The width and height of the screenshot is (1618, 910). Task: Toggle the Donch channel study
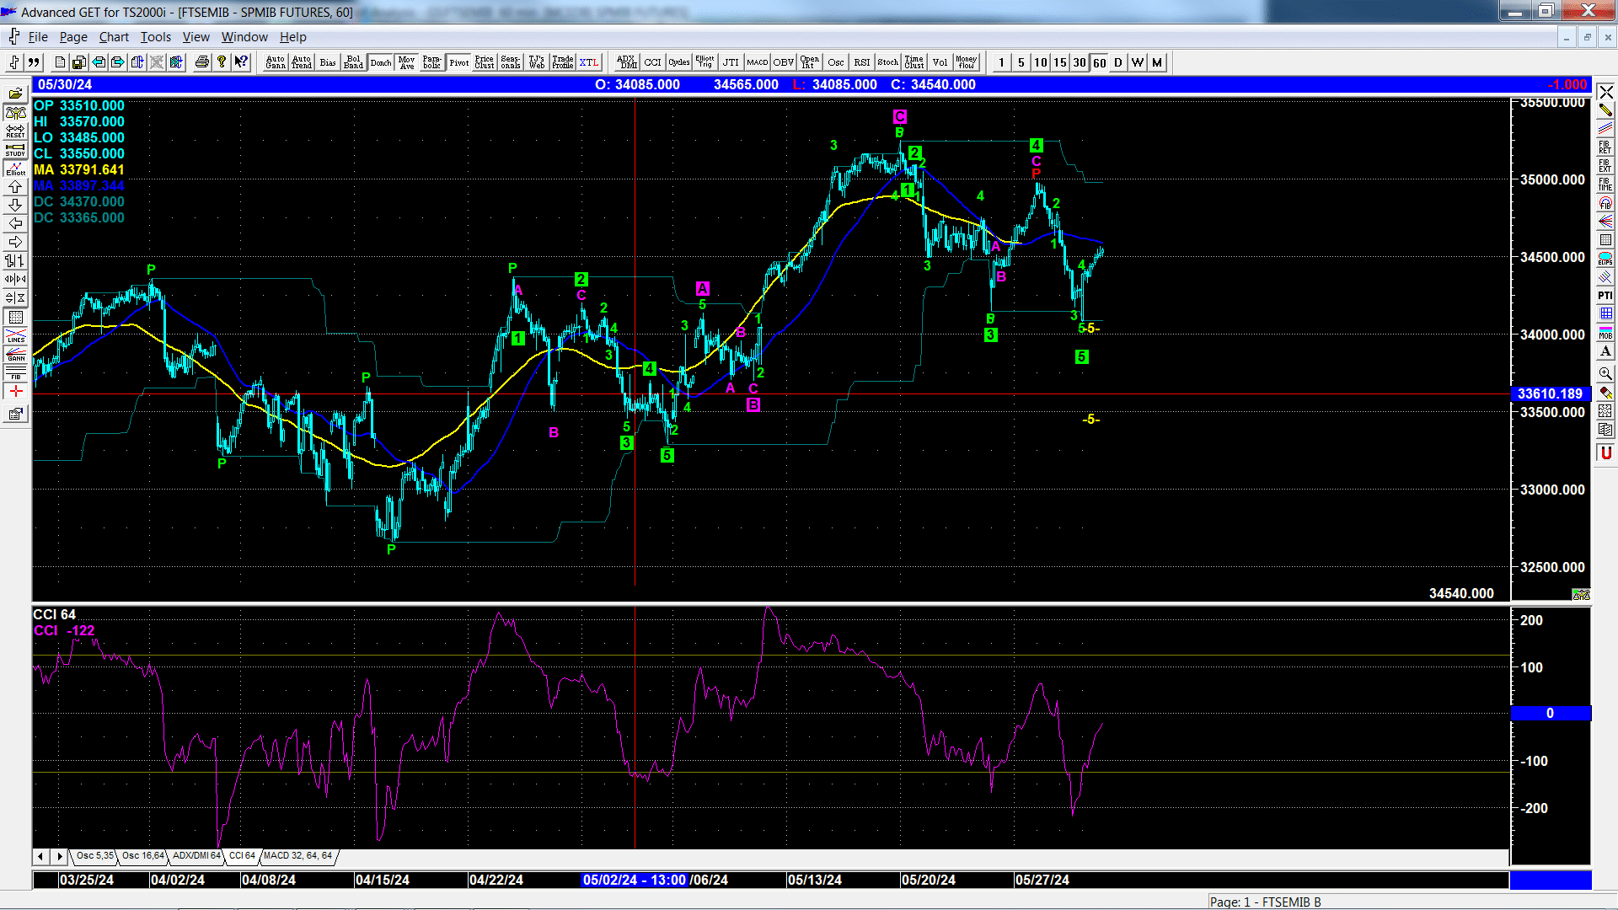click(380, 62)
